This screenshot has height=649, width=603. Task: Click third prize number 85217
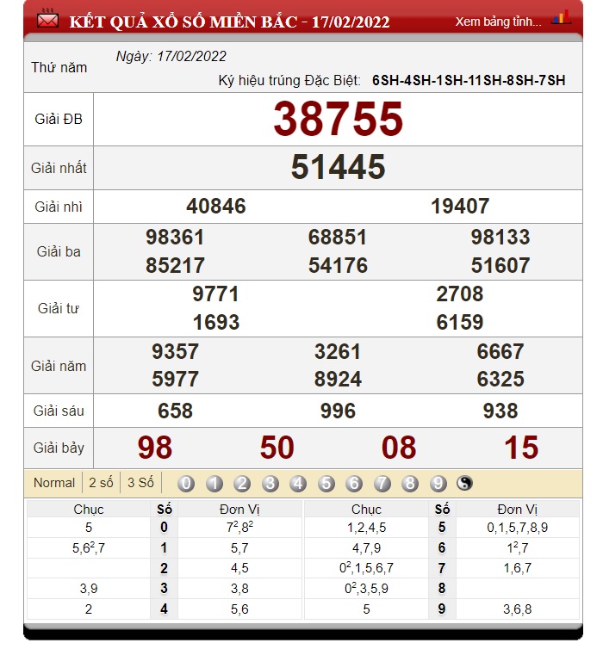175,265
